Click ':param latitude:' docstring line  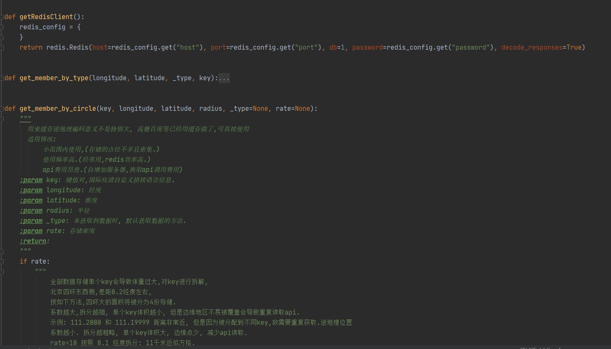(59, 200)
